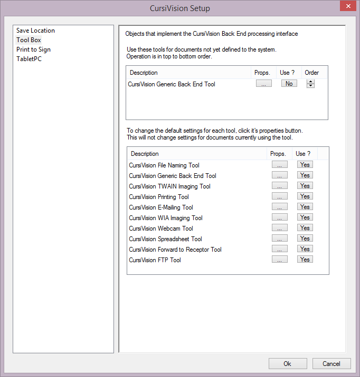Open Webcam Tool properties
The image size is (360, 377).
279,228
